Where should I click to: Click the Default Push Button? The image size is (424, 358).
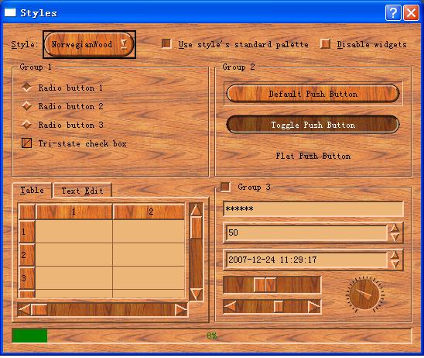[x=313, y=94]
